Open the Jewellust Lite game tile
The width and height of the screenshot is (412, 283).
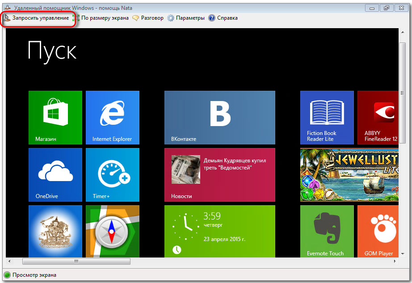(349, 175)
